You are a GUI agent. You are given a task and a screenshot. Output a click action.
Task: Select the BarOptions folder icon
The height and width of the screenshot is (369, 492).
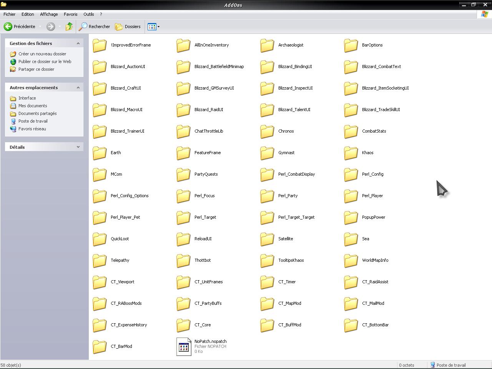(351, 45)
